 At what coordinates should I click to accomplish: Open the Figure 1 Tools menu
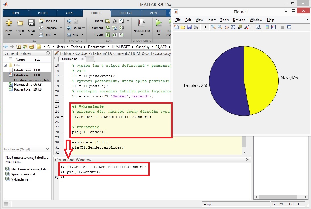click(x=224, y=20)
